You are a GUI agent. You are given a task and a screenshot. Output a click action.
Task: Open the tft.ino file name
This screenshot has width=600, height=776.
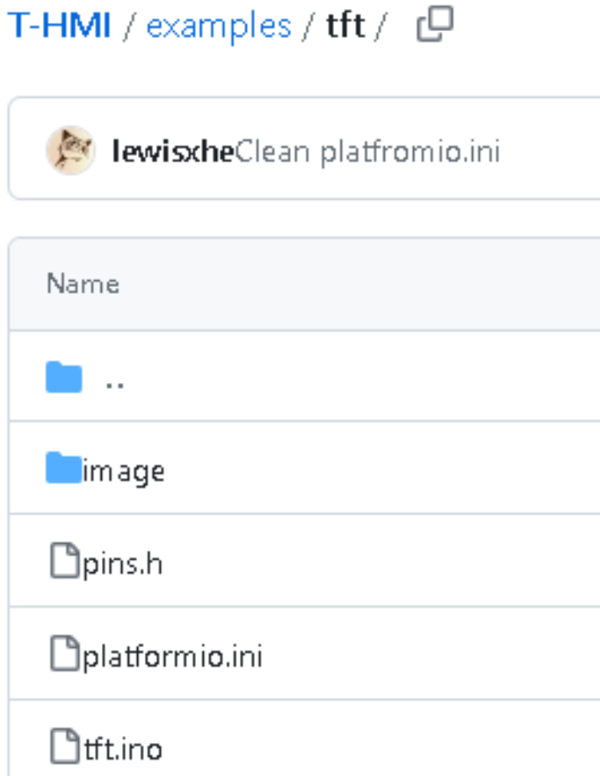[123, 749]
